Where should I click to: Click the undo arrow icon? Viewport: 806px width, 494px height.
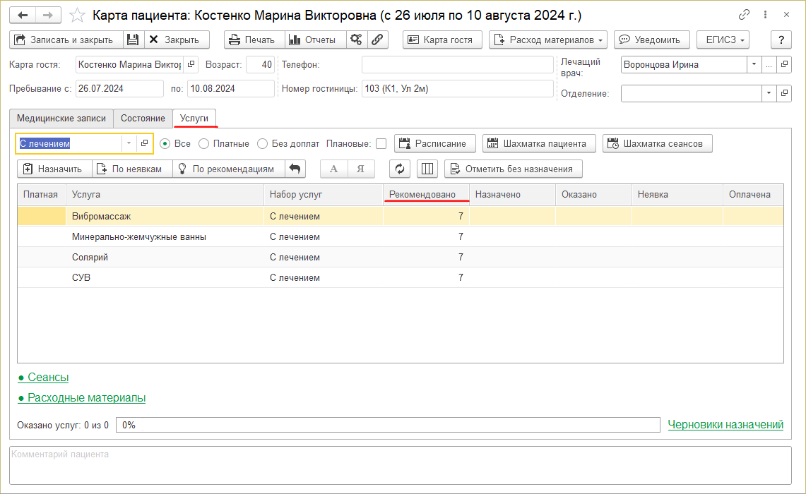click(295, 169)
